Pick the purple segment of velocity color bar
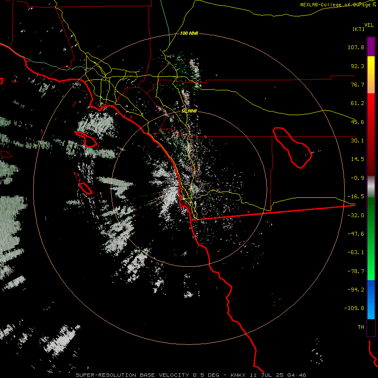 (x=371, y=47)
